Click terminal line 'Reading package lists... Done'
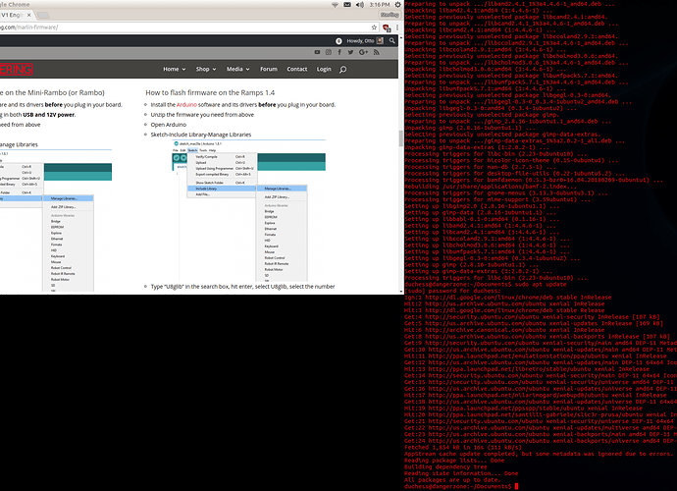This screenshot has height=491, width=677. pyautogui.click(x=454, y=461)
